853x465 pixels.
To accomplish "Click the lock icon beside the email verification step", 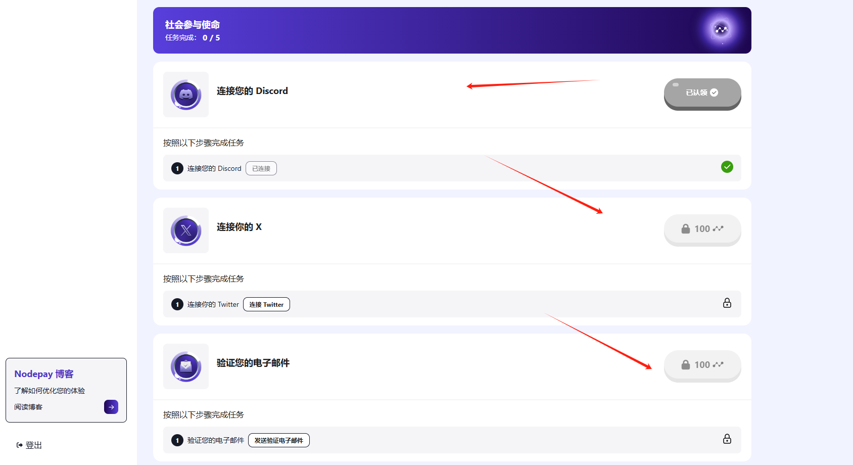I will pos(727,439).
